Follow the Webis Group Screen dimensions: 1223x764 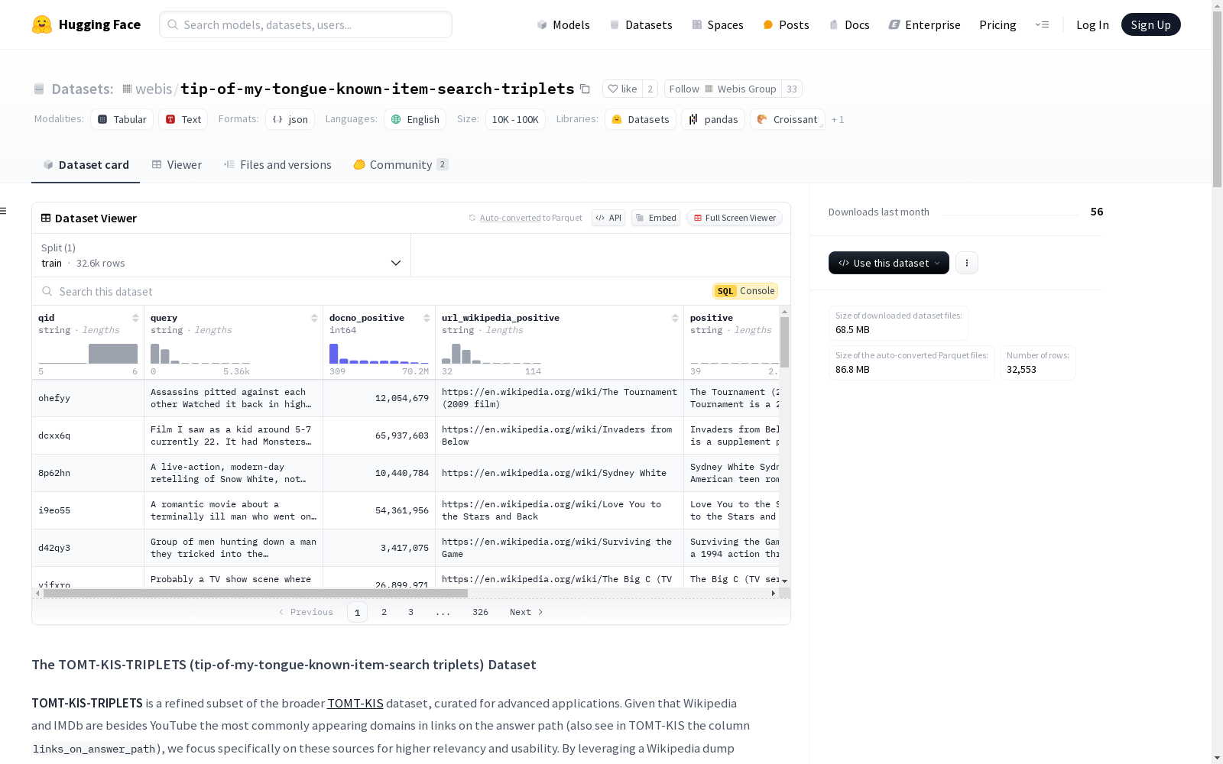click(x=722, y=89)
